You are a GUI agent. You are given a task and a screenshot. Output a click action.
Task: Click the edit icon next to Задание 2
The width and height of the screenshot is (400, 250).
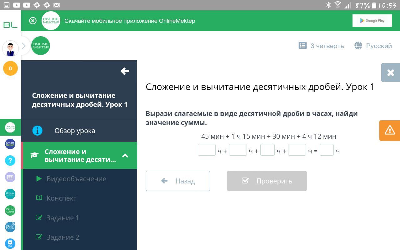click(x=39, y=237)
